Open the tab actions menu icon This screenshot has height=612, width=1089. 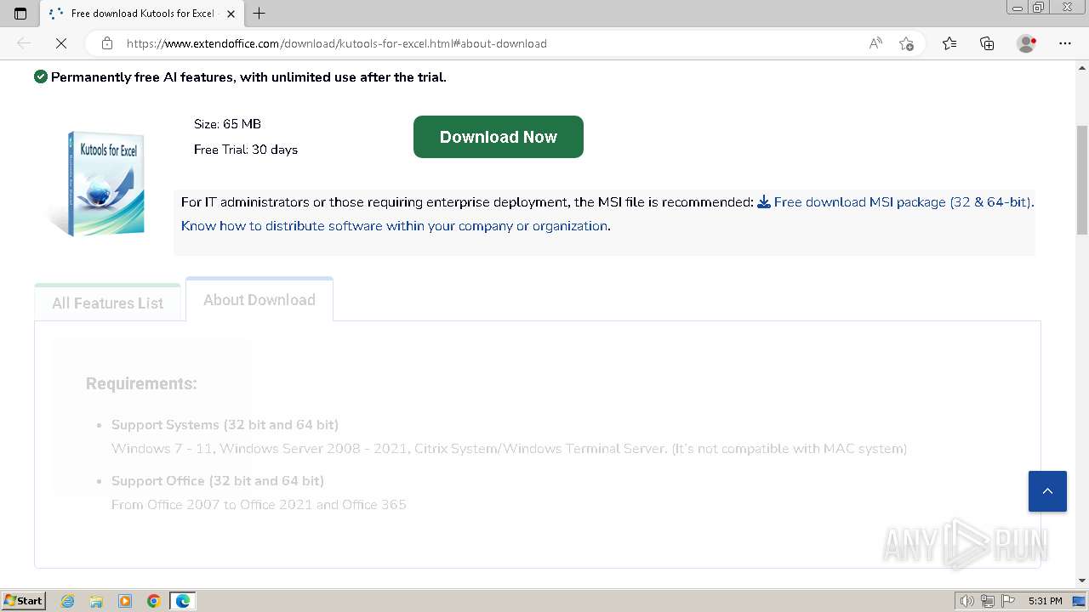tap(20, 14)
